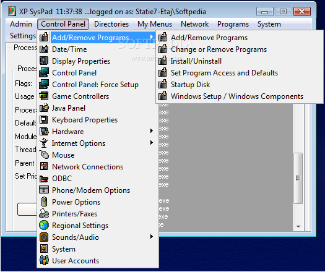This screenshot has height=272, width=325.
Task: Select Phone/Modem Options menu entry
Action: tap(97, 190)
